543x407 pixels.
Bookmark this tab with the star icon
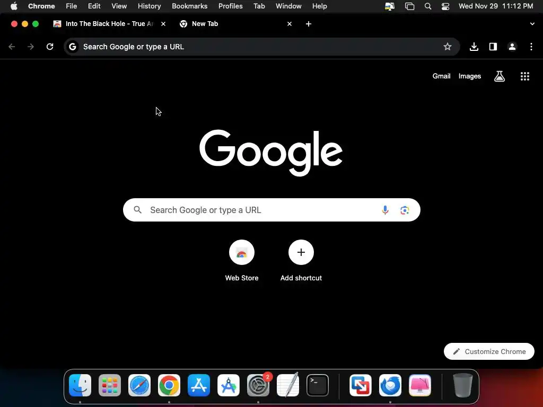(448, 47)
